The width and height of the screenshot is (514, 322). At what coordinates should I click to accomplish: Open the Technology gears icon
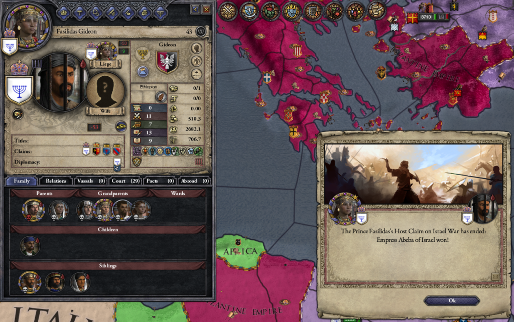coord(96,13)
